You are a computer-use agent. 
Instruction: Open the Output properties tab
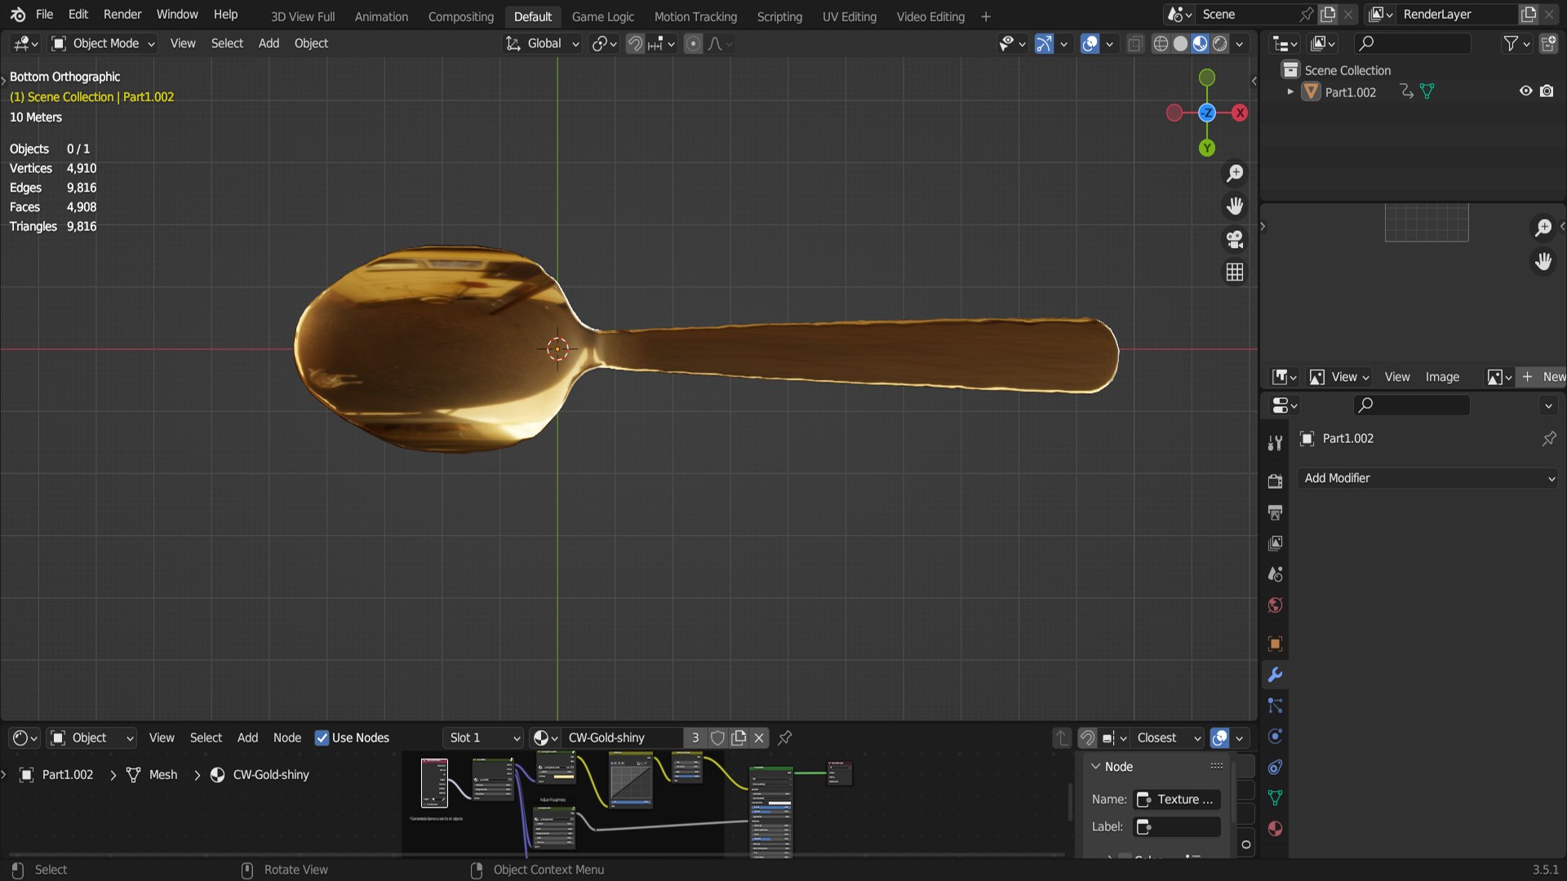1275,512
